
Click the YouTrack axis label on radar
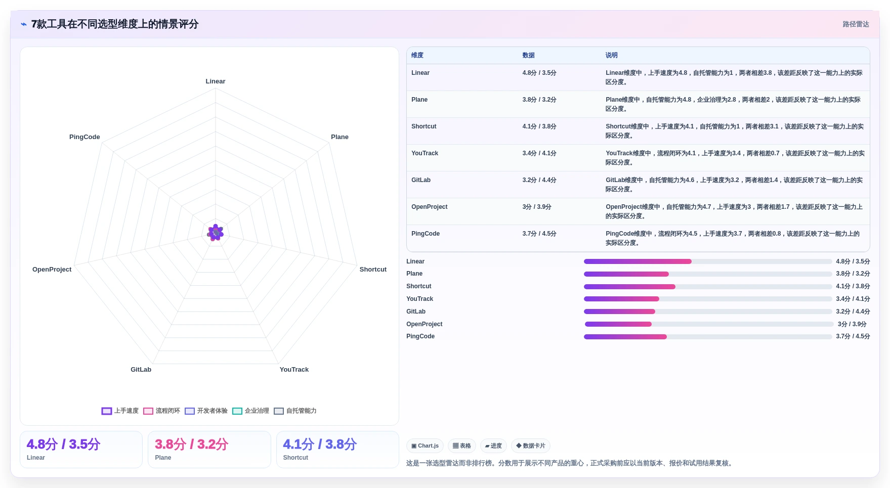(x=294, y=370)
